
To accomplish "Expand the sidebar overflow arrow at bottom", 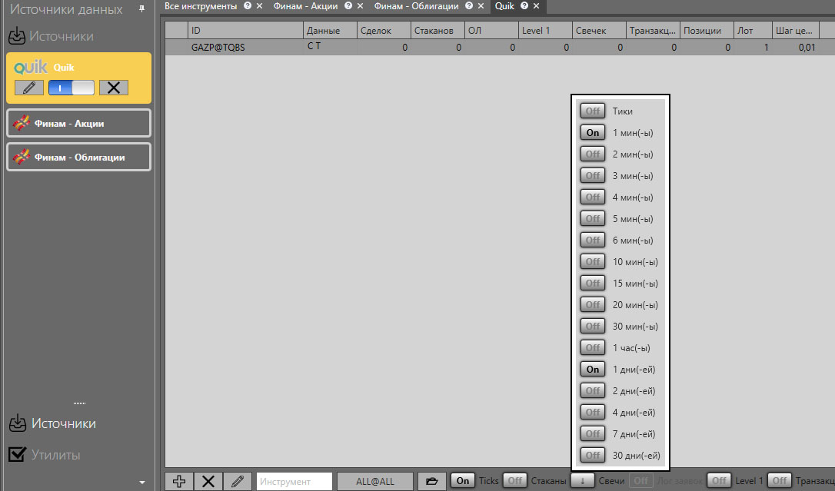I will point(141,483).
